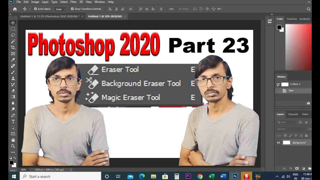The width and height of the screenshot is (320, 180).
Task: Select the Pen tool
Action: point(13,115)
